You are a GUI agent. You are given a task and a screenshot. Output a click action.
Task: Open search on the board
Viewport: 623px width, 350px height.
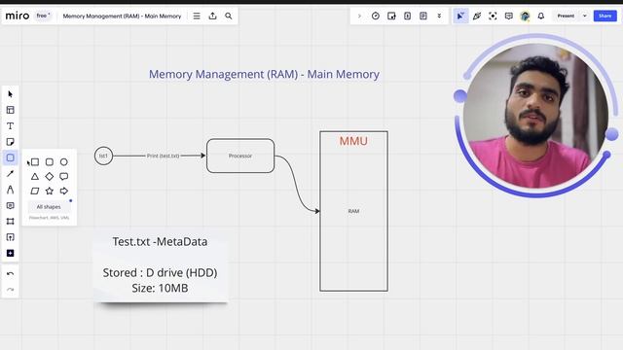[x=229, y=16]
